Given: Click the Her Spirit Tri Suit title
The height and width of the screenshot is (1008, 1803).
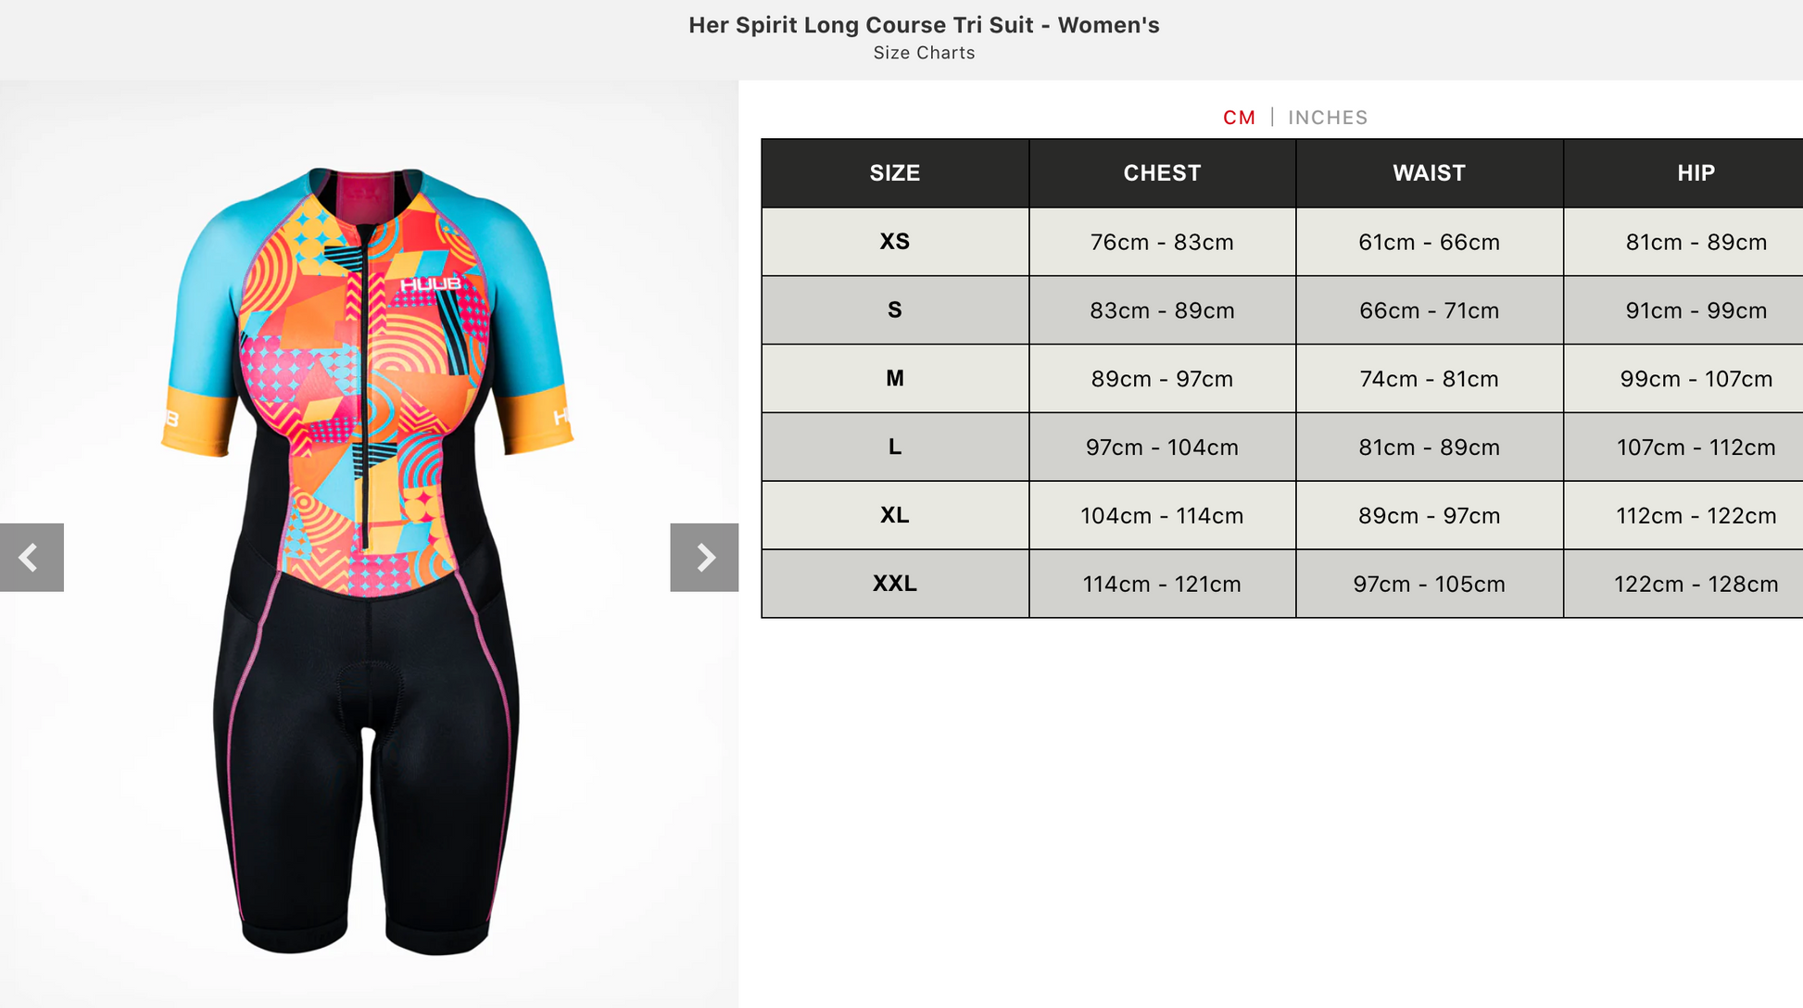Looking at the screenshot, I should click(924, 25).
